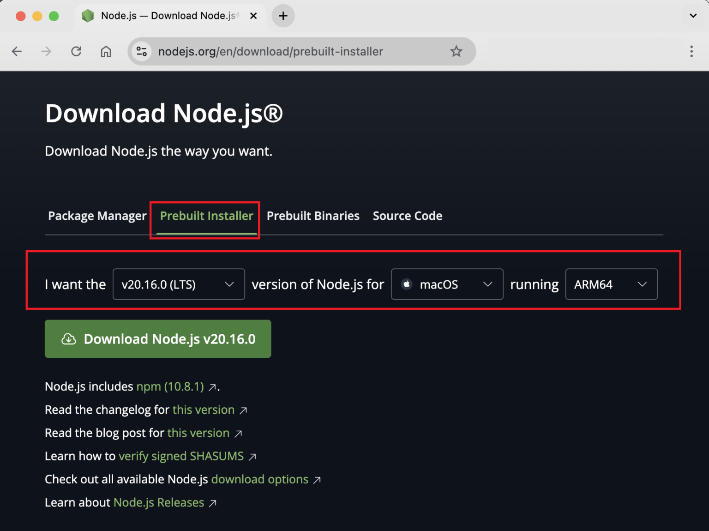Open the version dropdown showing v20.16.0 (LTS)
The width and height of the screenshot is (709, 531).
(x=178, y=284)
